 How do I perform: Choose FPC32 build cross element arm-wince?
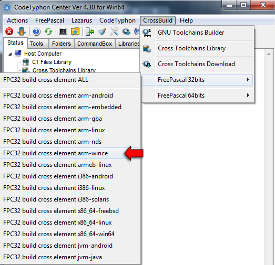pos(70,153)
